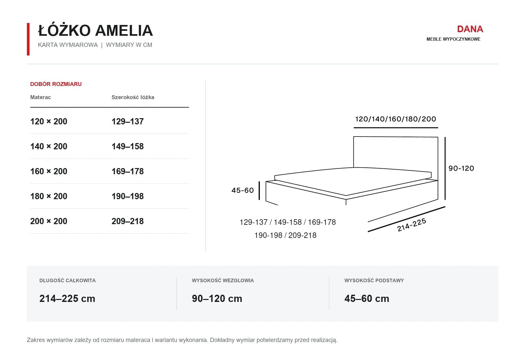This screenshot has height=361, width=525.
Task: Select the 140 × 200 mattress row
Action: point(110,146)
